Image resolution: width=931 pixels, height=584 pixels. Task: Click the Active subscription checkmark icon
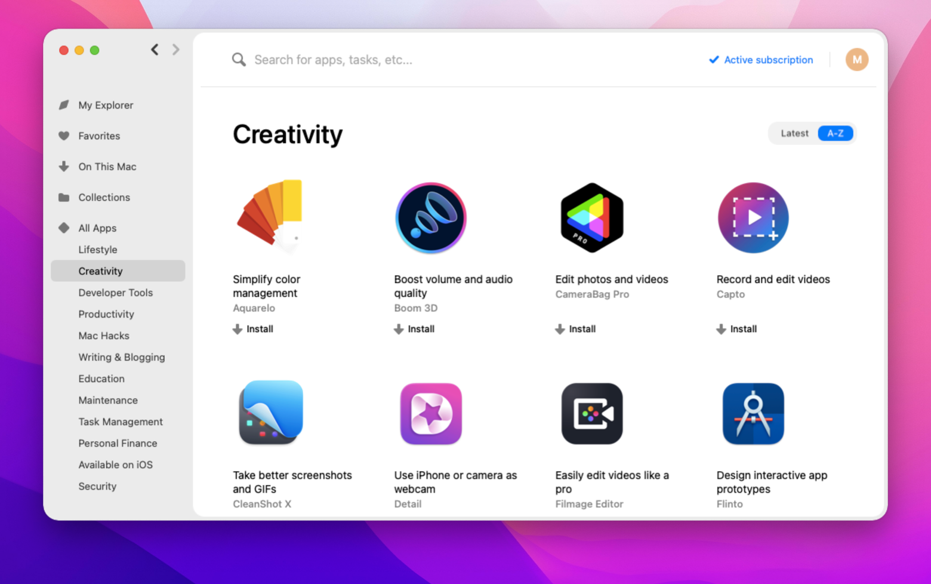click(714, 60)
